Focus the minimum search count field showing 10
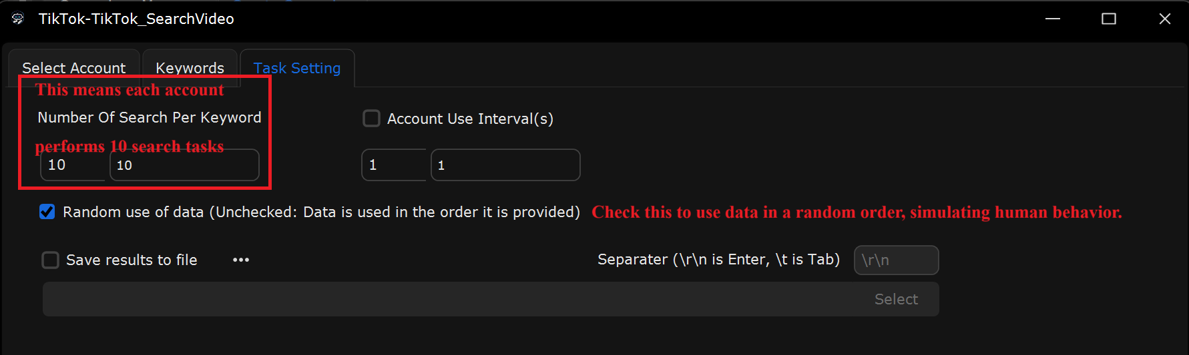 (x=73, y=165)
